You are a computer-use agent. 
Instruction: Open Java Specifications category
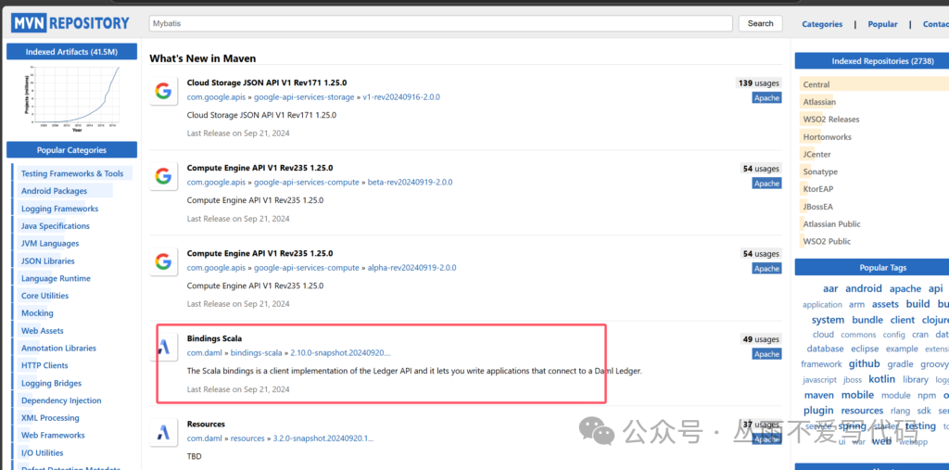55,226
